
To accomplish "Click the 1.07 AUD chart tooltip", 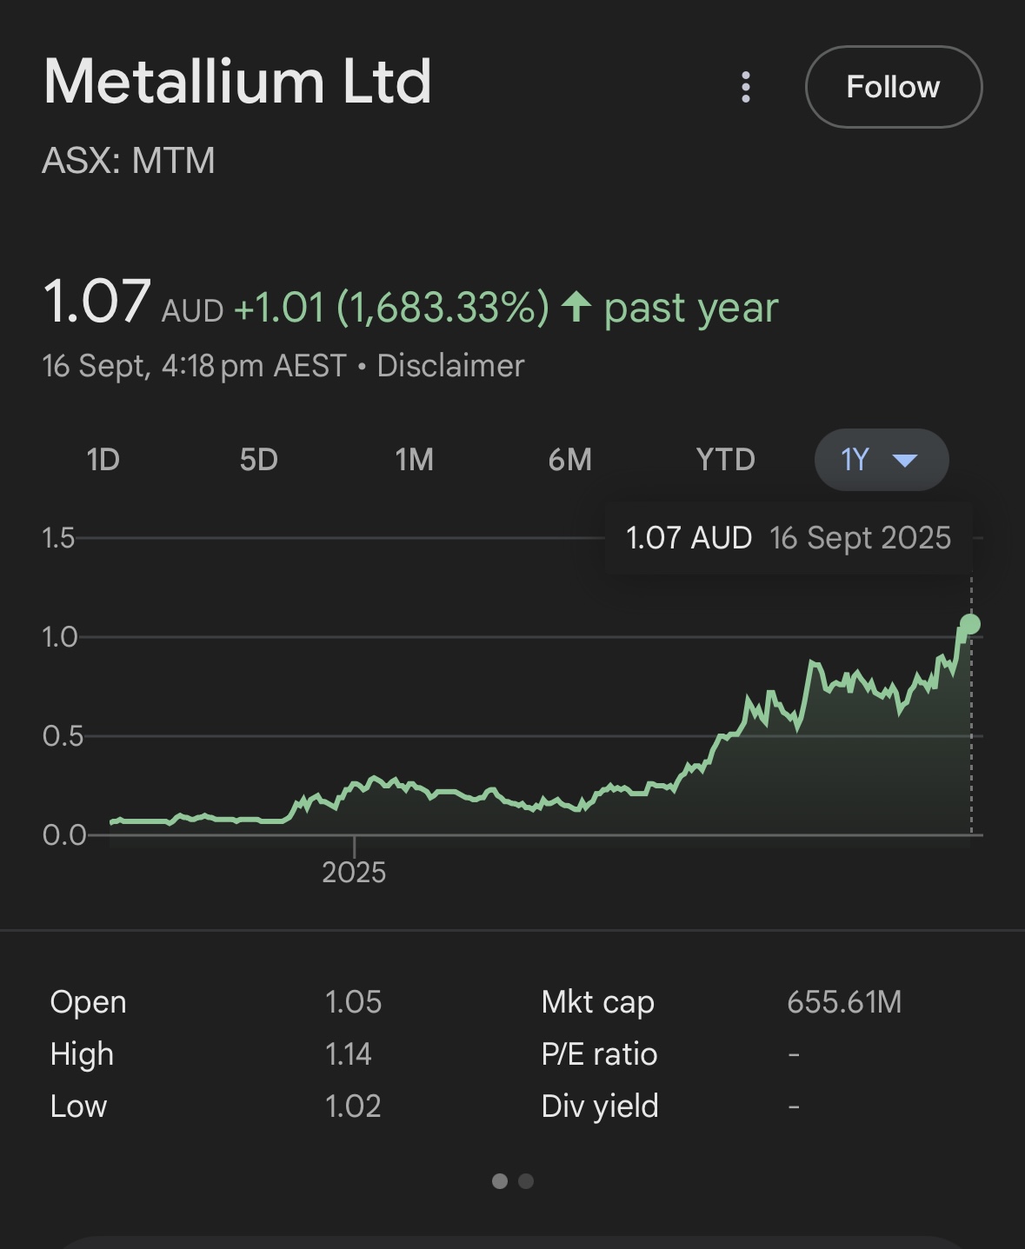I will pos(788,538).
